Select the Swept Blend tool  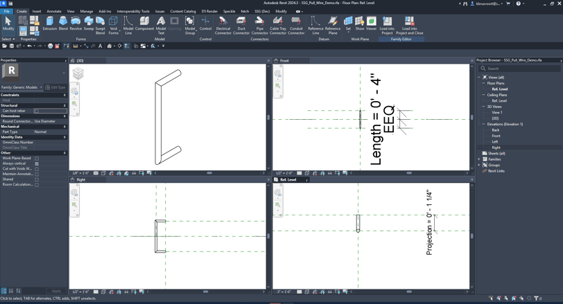[x=100, y=25]
